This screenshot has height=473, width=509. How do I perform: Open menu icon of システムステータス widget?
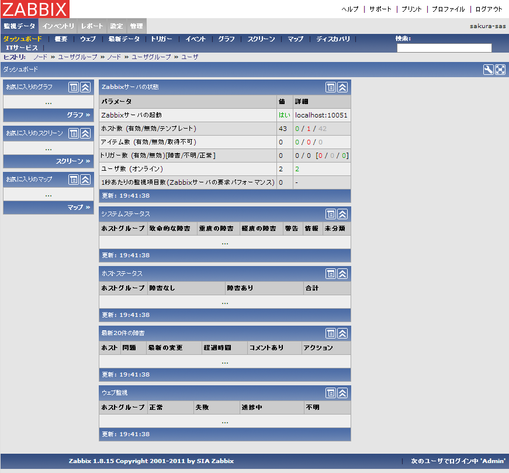331,214
